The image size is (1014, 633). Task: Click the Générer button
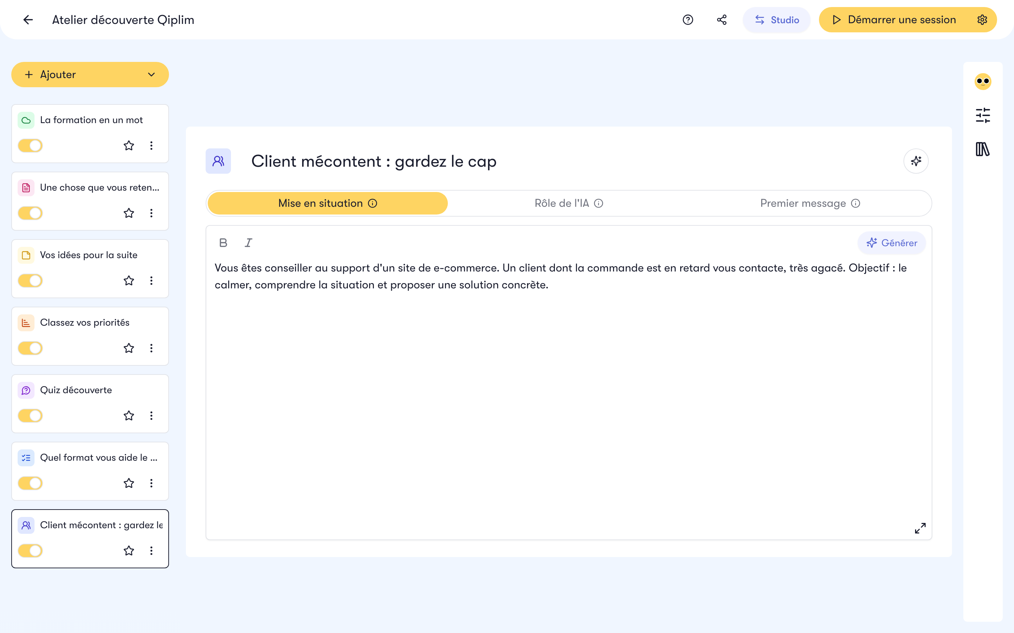pyautogui.click(x=891, y=243)
